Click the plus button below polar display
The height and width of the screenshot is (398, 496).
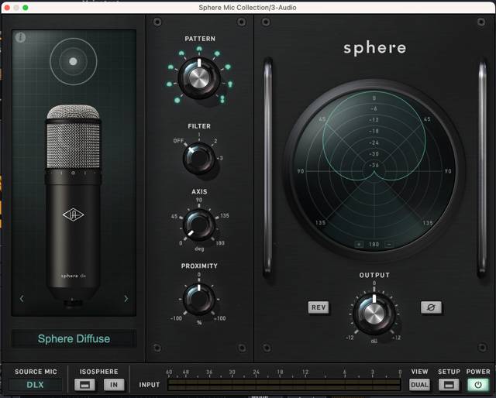click(359, 244)
